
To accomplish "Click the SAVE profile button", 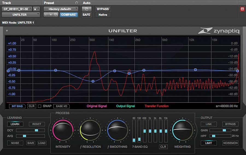I will pos(31,143).
